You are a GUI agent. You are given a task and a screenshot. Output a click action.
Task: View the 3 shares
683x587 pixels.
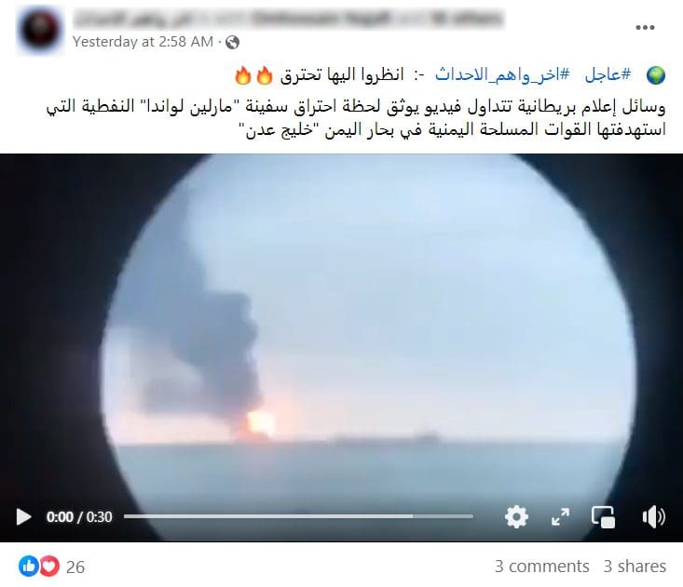point(635,567)
